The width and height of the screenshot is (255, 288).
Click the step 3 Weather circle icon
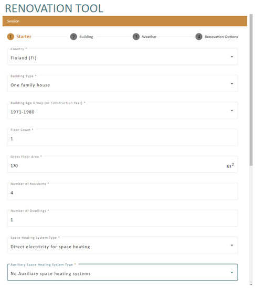136,37
